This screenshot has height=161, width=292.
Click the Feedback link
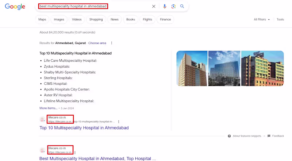point(278,136)
